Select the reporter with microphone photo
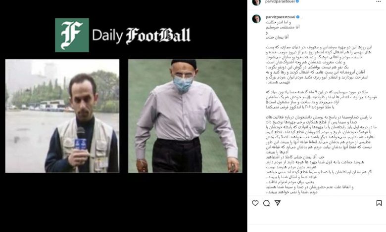Image resolution: width=386 pixels, height=232 pixels. (62, 116)
